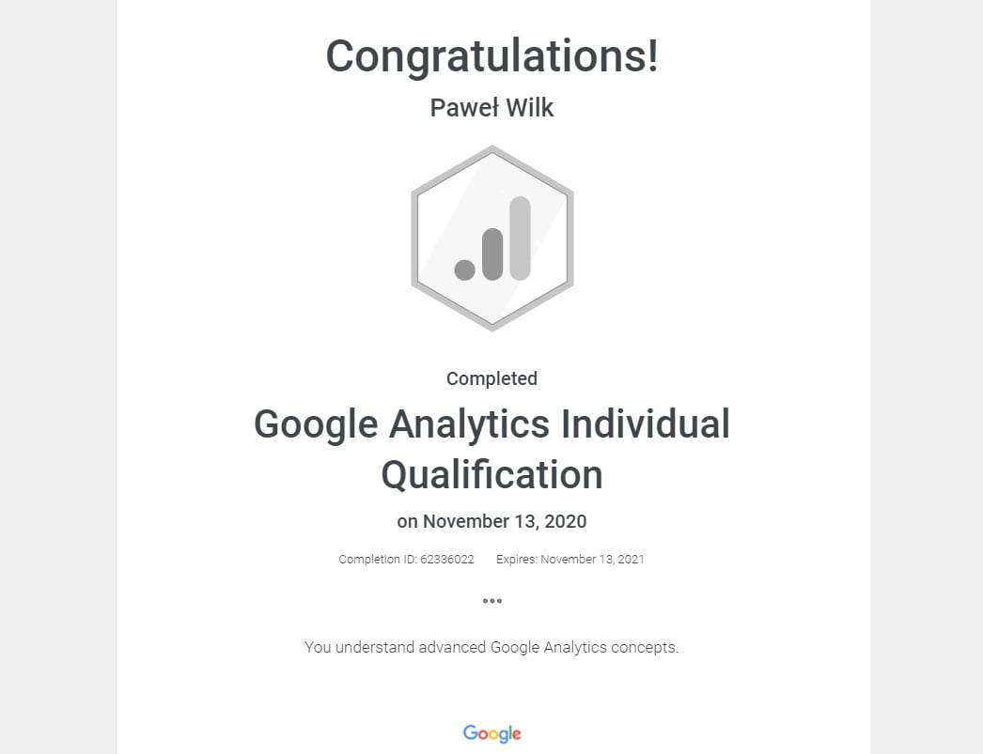This screenshot has width=983, height=754.
Task: Click the letter "G" in the Google logo
Action: click(x=470, y=732)
